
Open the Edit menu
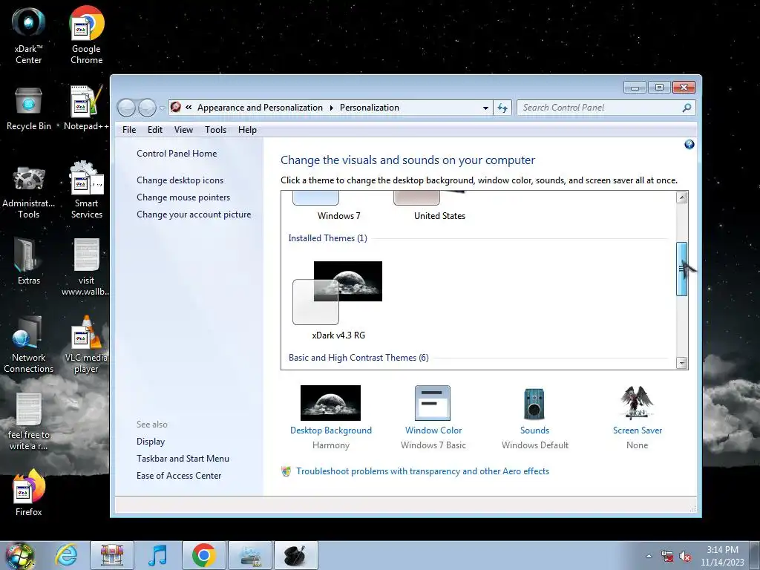[x=155, y=130]
